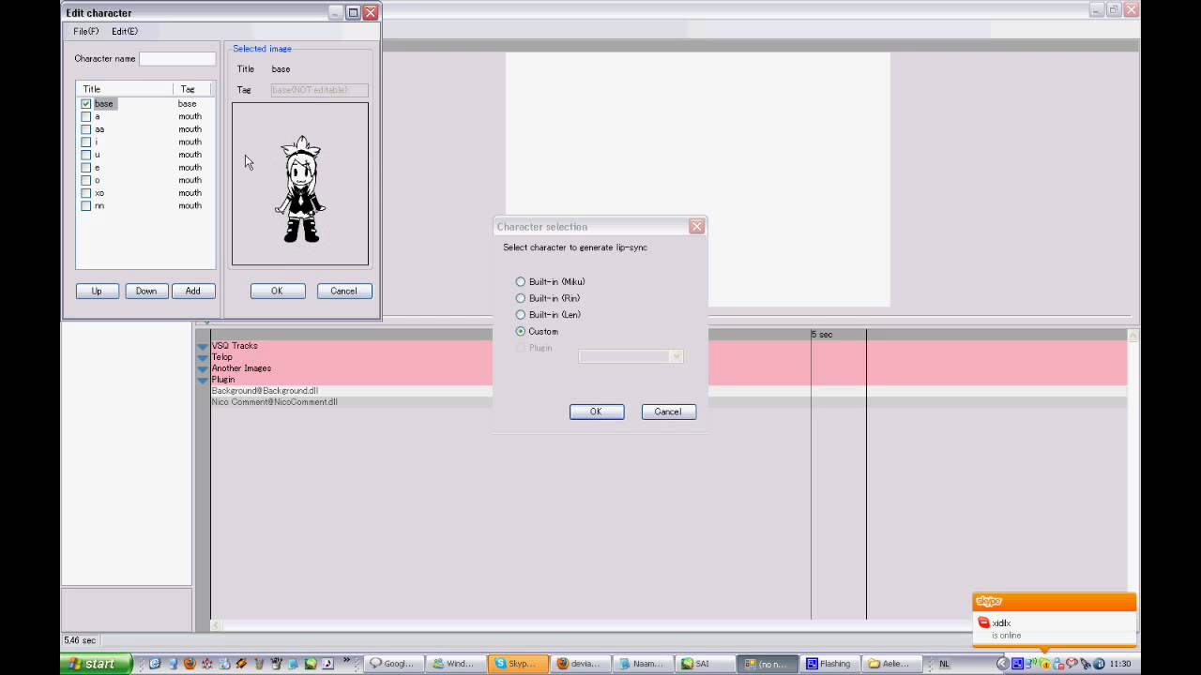1201x675 pixels.
Task: Click the Add button
Action: pos(193,291)
